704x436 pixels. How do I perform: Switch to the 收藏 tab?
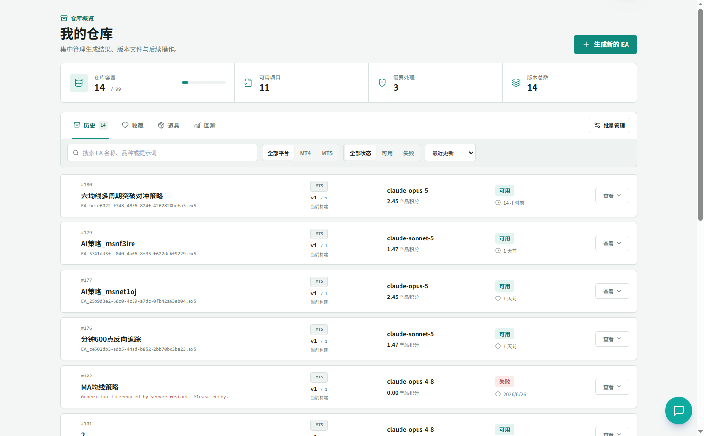point(133,125)
